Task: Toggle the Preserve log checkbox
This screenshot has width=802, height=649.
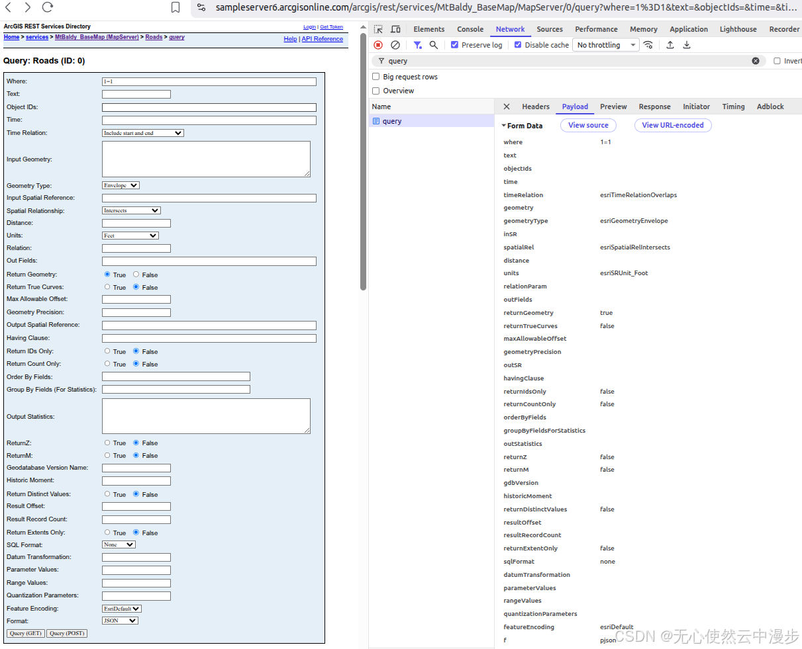Action: pyautogui.click(x=454, y=45)
